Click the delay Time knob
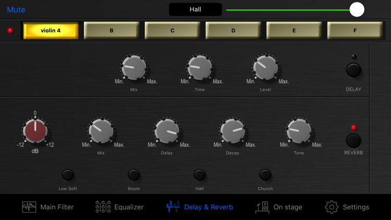This screenshot has width=391, height=220. coord(200,67)
